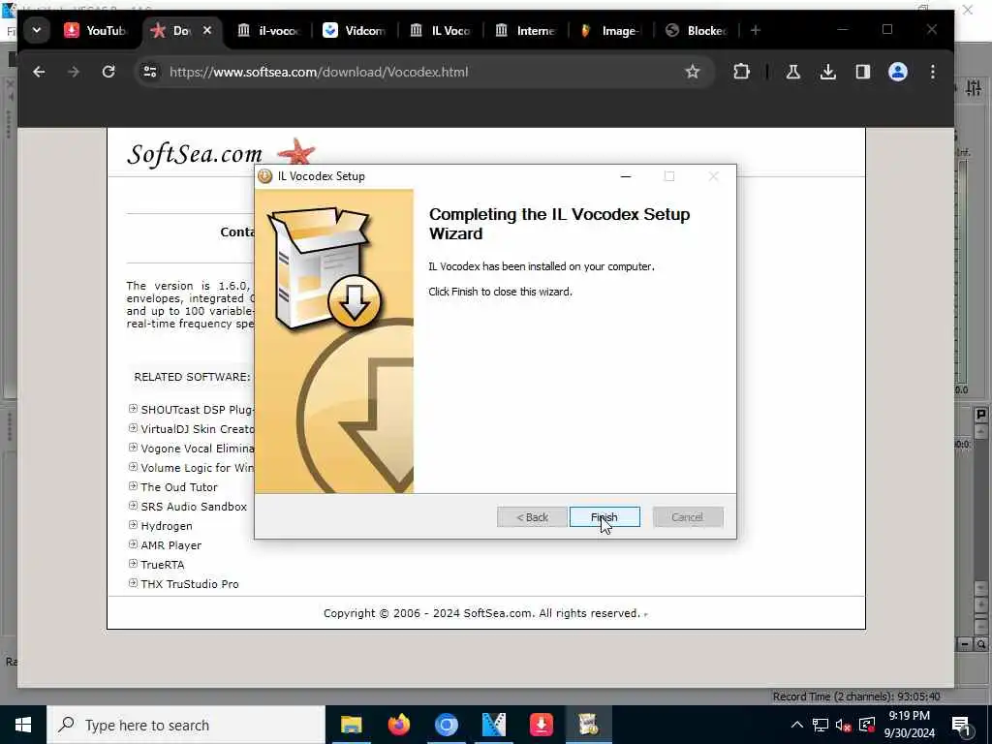This screenshot has height=744, width=992.
Task: Click the taskbar search box
Action: point(185,725)
